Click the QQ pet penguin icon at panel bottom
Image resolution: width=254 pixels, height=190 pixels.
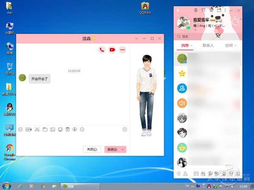[203, 174]
